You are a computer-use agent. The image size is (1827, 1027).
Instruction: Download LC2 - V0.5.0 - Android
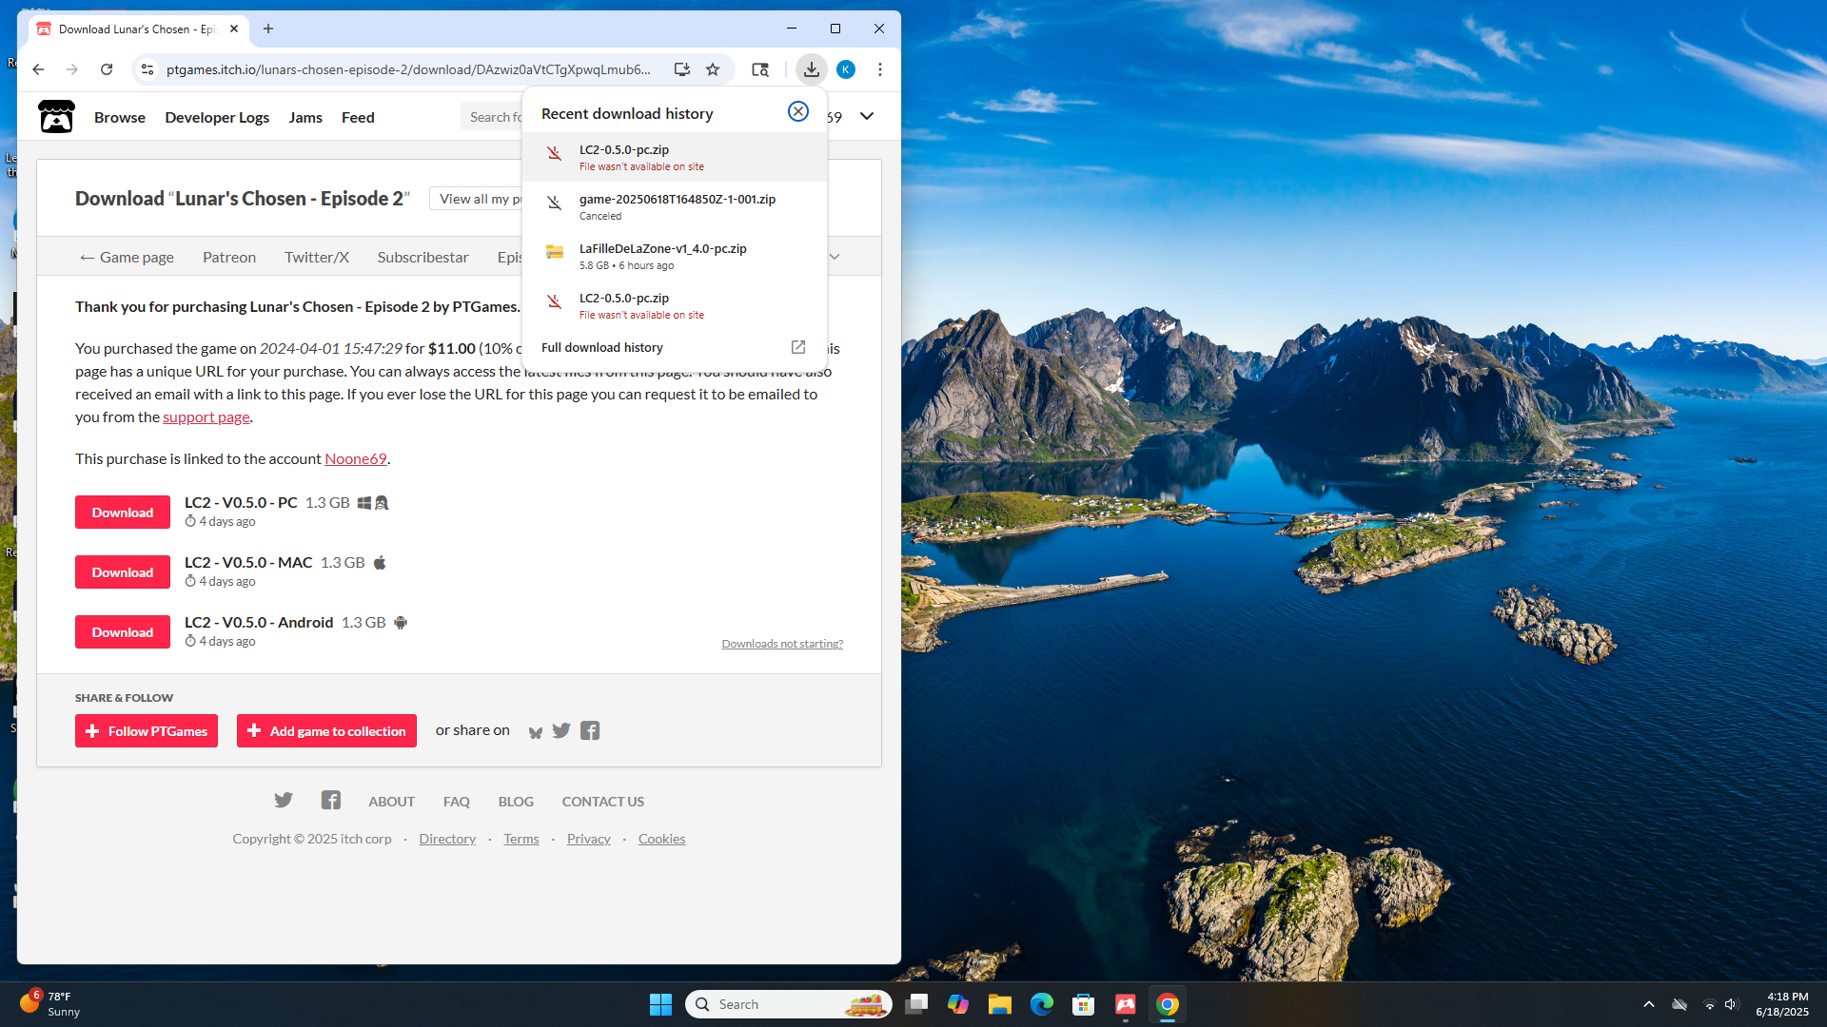coord(123,631)
